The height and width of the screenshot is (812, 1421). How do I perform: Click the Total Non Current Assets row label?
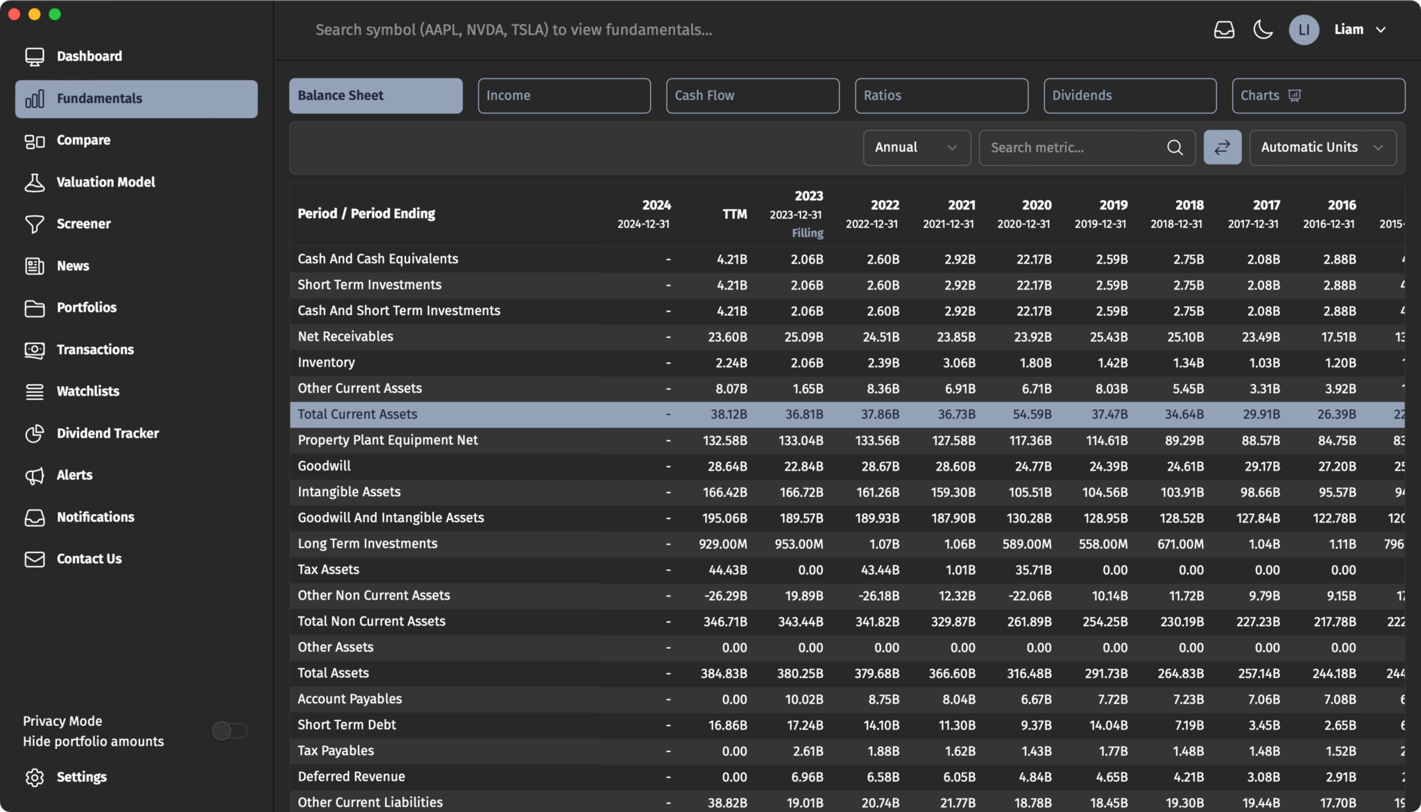(371, 622)
